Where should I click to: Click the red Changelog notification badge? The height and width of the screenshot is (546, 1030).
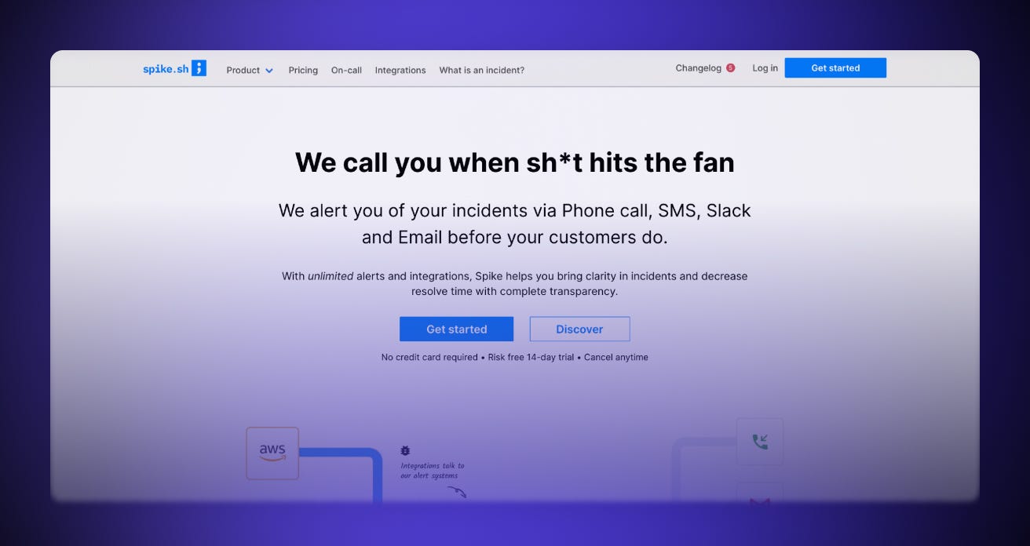[731, 68]
